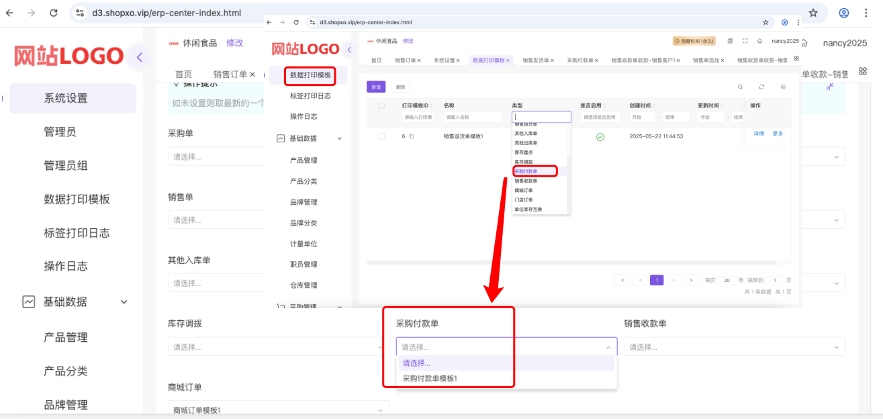Open 更多 link for 销售退货单模板1
This screenshot has width=883, height=419.
coord(778,134)
